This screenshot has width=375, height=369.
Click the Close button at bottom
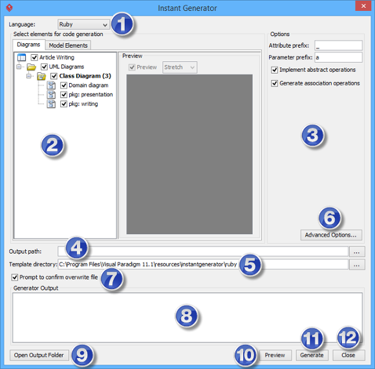pyautogui.click(x=348, y=355)
